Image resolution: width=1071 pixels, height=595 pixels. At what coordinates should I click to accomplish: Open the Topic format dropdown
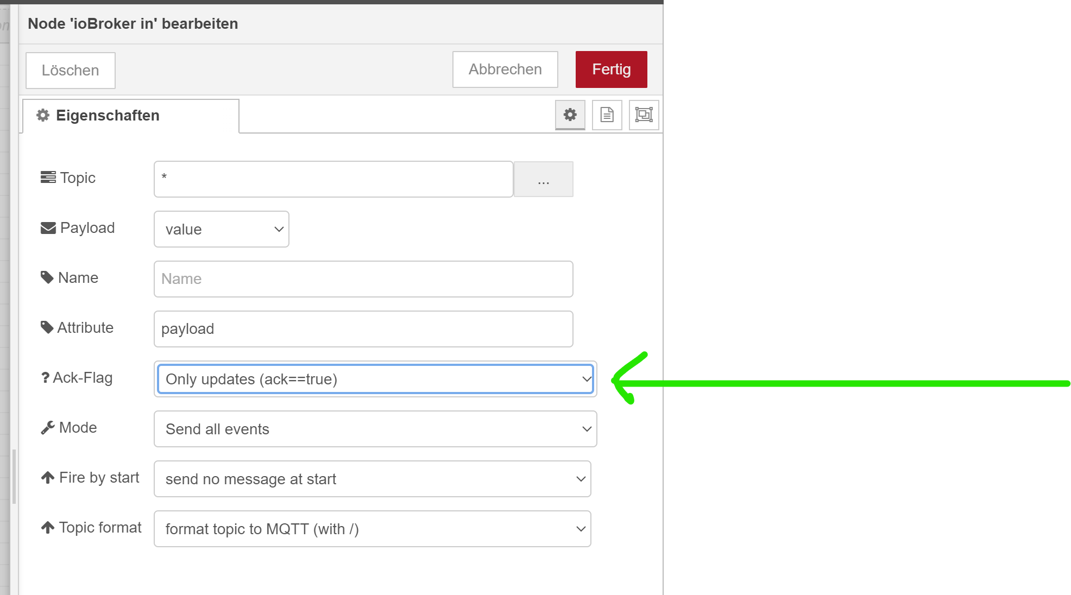[x=372, y=529]
